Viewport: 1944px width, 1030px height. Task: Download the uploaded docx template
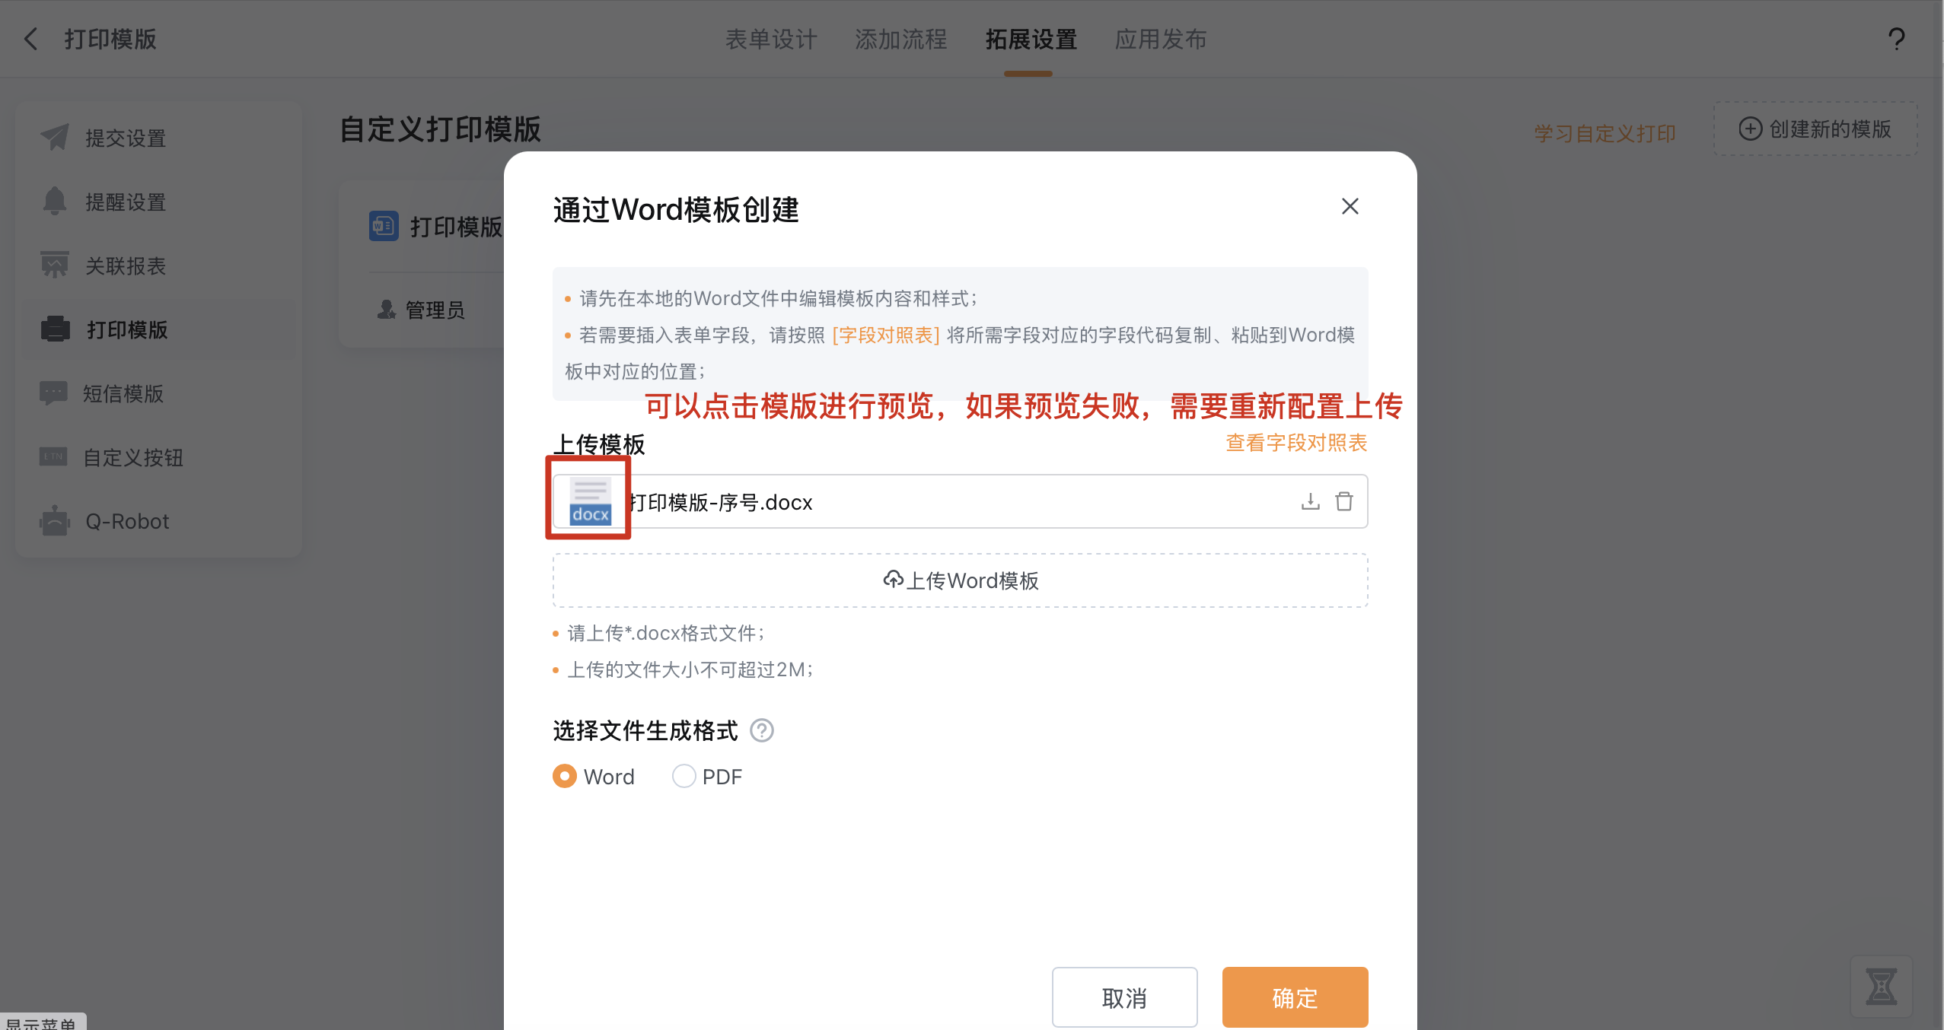point(1310,501)
